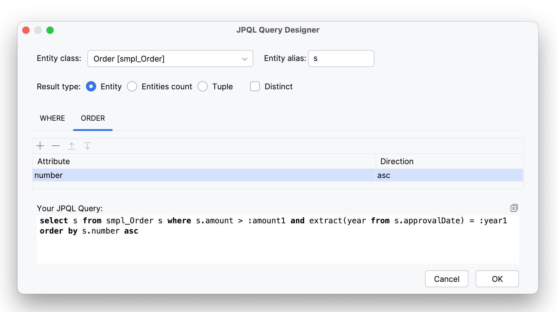The height and width of the screenshot is (312, 557).
Task: Move the attribute up with arrow icon
Action: point(72,146)
